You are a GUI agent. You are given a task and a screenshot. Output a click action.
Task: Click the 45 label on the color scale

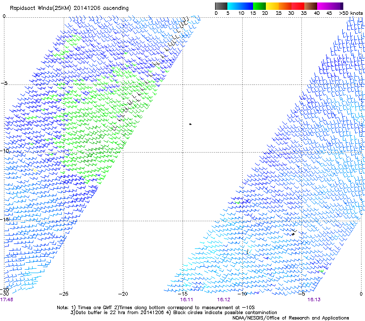[329, 13]
